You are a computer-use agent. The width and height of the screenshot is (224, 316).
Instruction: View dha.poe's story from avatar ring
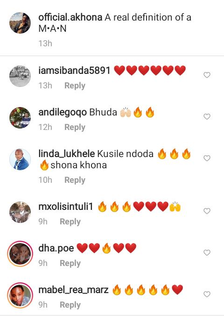point(20,254)
